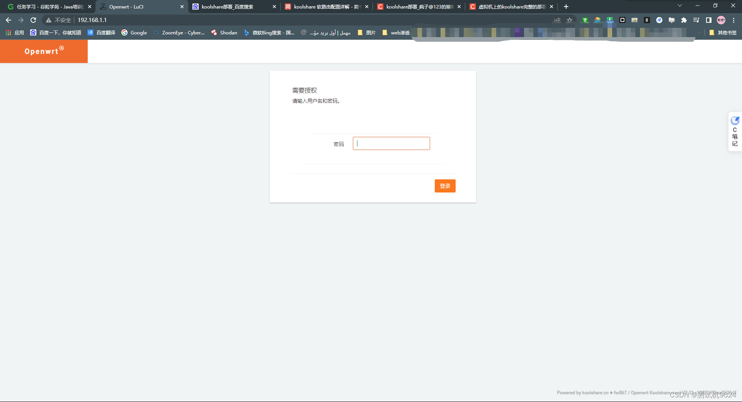Open the green shield T extension
The height and width of the screenshot is (402, 742).
coord(585,20)
